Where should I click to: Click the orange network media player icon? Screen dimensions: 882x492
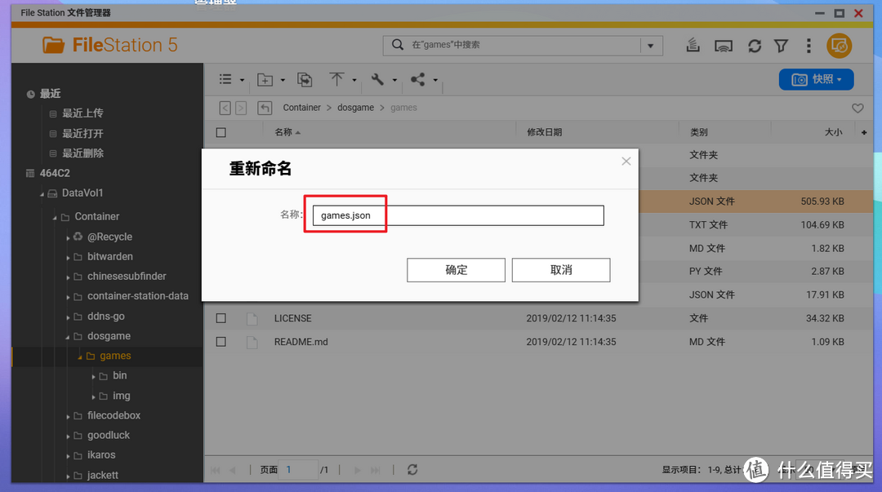(x=840, y=46)
